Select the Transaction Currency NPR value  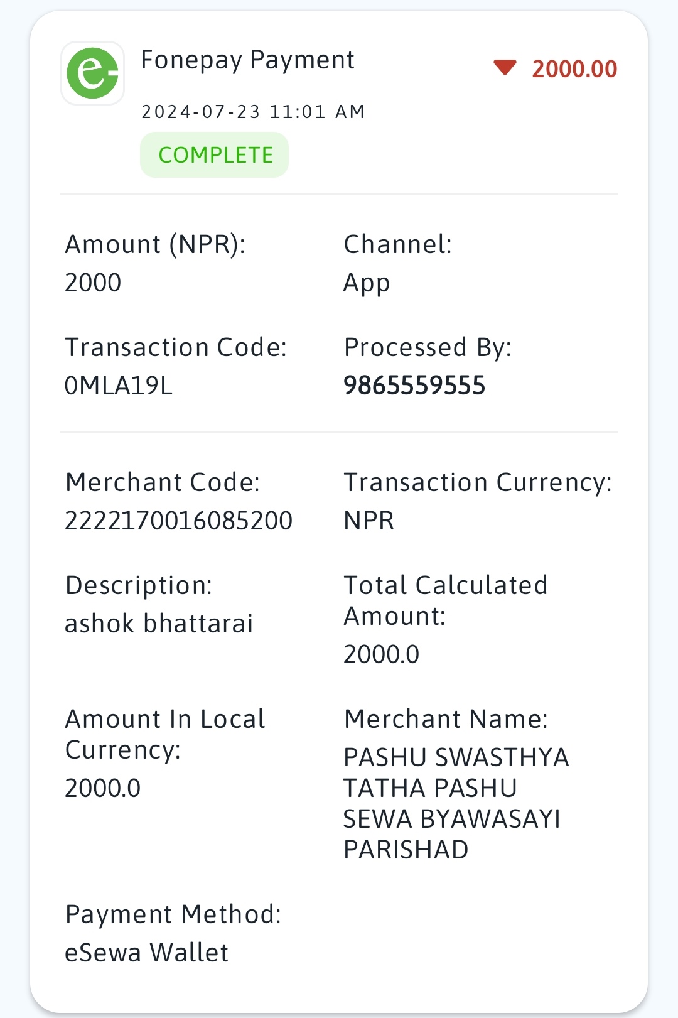pos(369,521)
